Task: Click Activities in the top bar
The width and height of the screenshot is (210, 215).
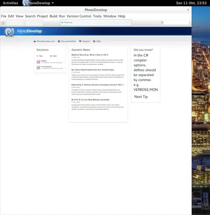Action: 10,3
